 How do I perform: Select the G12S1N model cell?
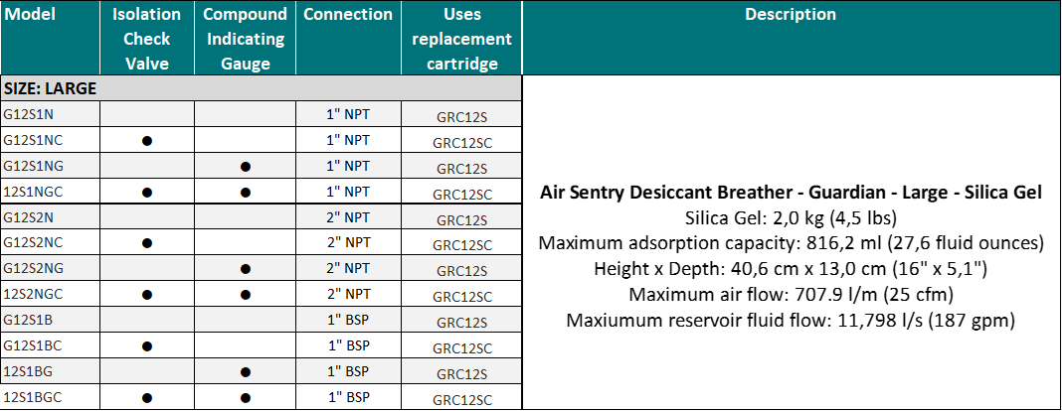point(30,114)
